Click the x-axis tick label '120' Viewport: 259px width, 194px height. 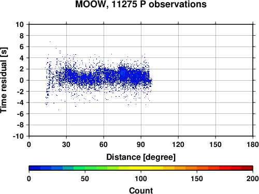click(x=178, y=144)
